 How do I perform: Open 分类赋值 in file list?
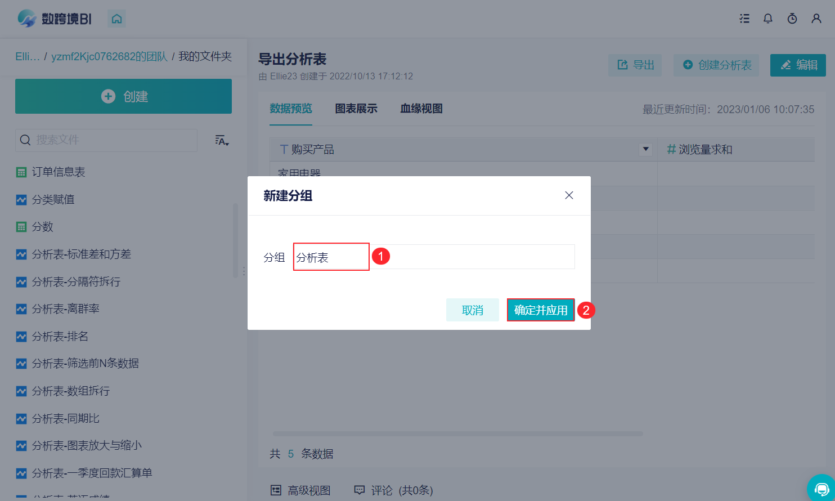click(x=53, y=200)
